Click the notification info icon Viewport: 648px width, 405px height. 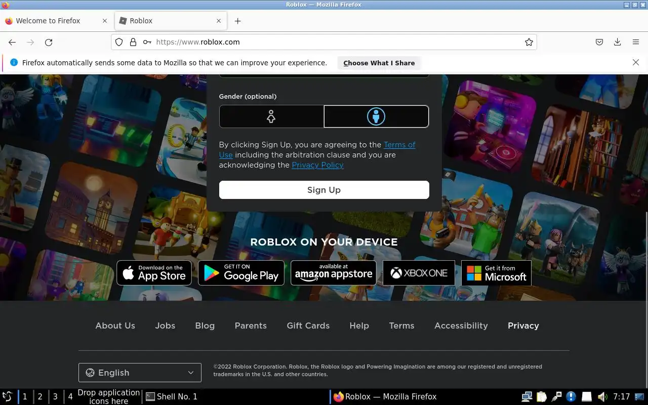[x=14, y=62]
